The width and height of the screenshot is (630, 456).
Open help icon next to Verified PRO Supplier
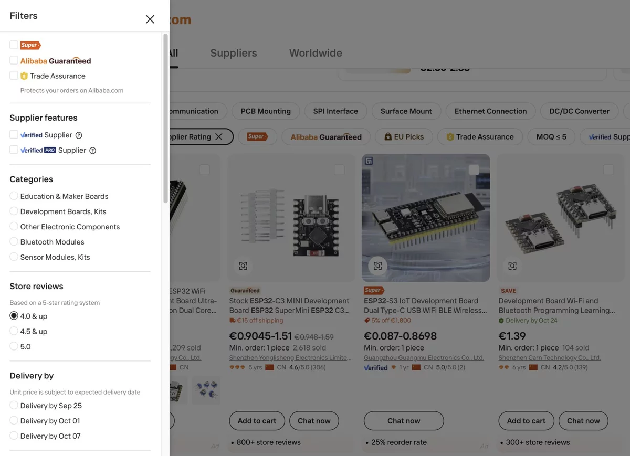coord(92,151)
